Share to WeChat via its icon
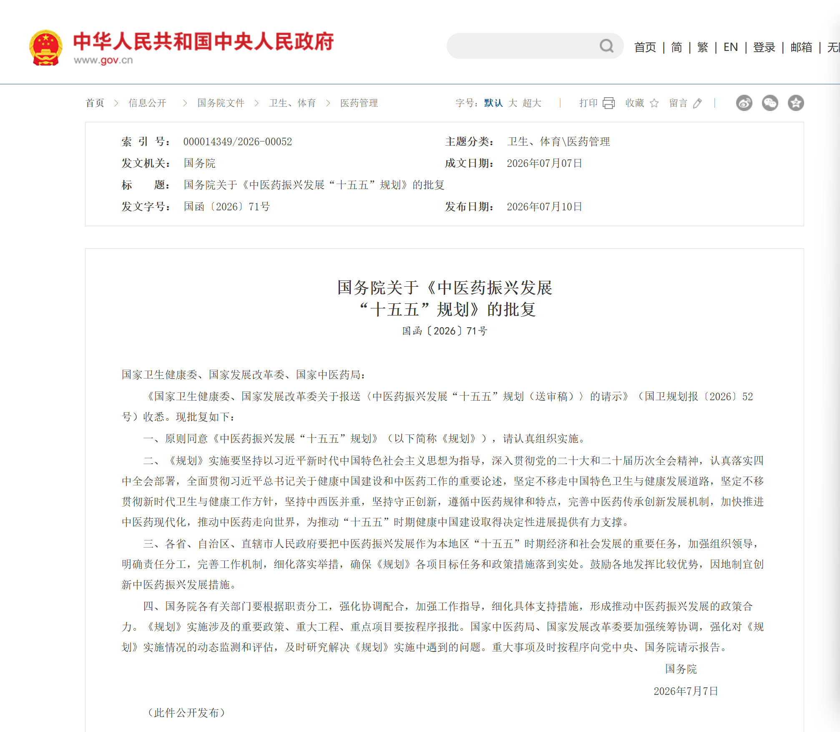Viewport: 840px width, 732px height. click(x=770, y=103)
